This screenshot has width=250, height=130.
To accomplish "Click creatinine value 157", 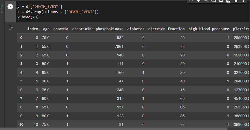I will click(120, 107).
